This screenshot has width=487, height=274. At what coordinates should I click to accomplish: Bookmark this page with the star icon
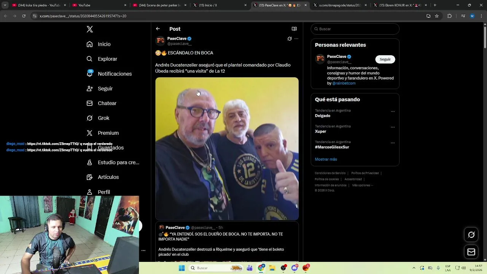pyautogui.click(x=437, y=16)
